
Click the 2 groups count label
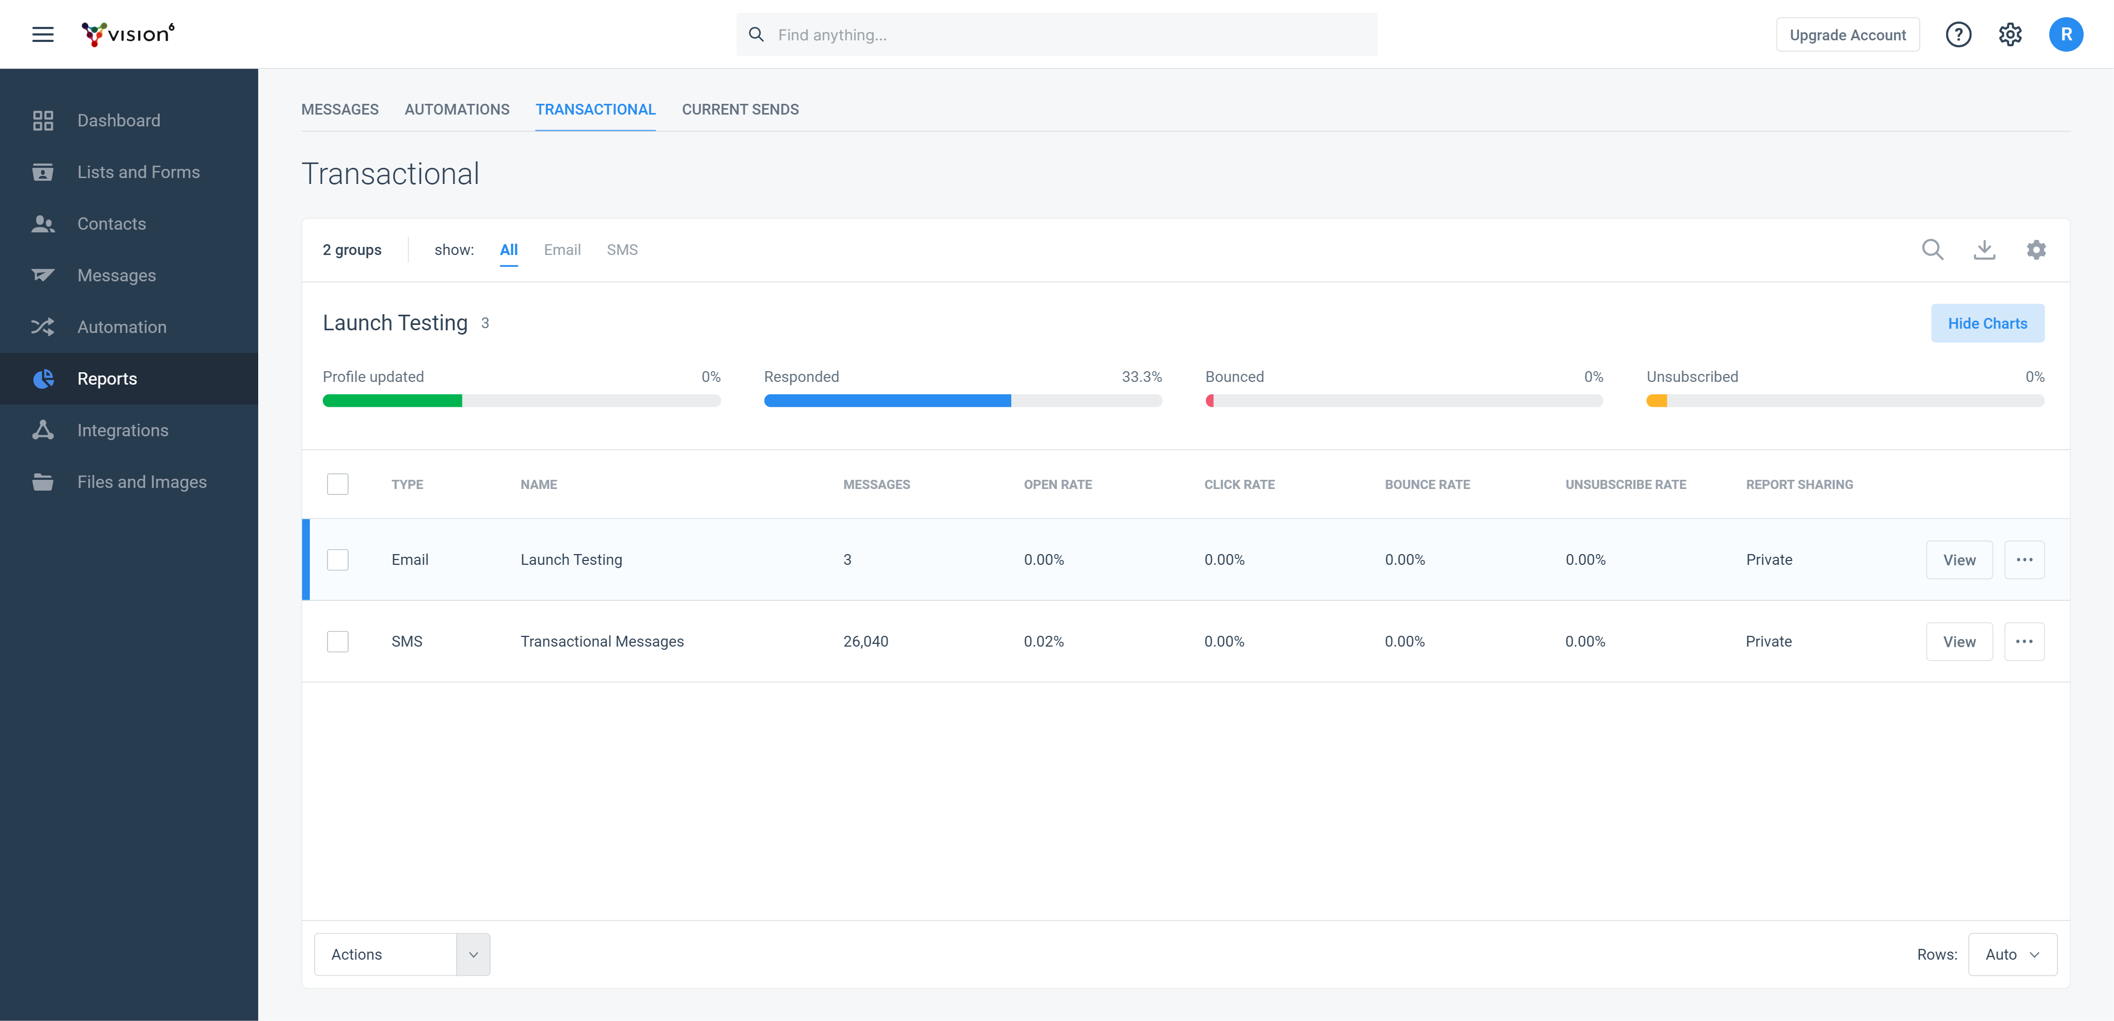[352, 250]
